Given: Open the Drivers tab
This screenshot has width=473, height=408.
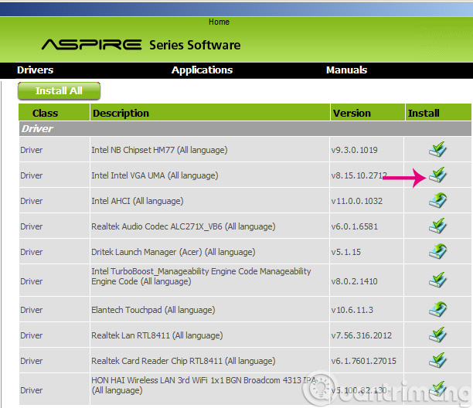Looking at the screenshot, I should pyautogui.click(x=36, y=70).
